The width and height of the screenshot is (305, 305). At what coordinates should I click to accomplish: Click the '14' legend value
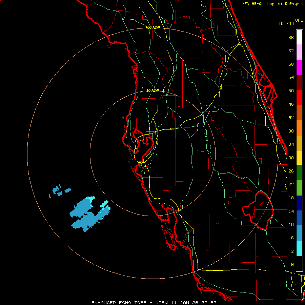(291, 211)
